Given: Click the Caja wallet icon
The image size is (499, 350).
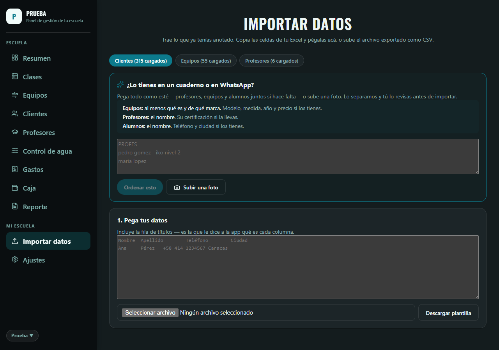Looking at the screenshot, I should point(15,188).
